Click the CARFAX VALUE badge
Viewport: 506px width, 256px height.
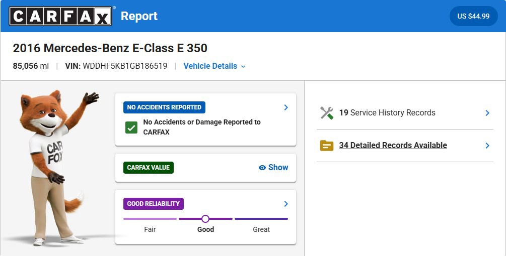(x=149, y=168)
